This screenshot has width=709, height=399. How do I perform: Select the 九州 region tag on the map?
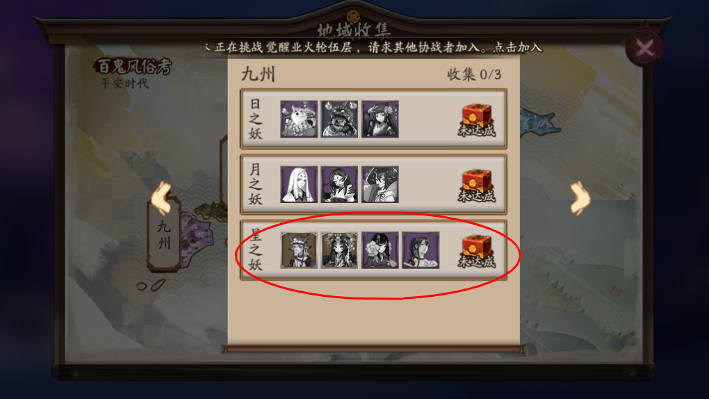click(164, 235)
